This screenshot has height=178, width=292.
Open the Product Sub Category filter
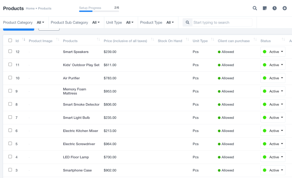[x=96, y=22]
